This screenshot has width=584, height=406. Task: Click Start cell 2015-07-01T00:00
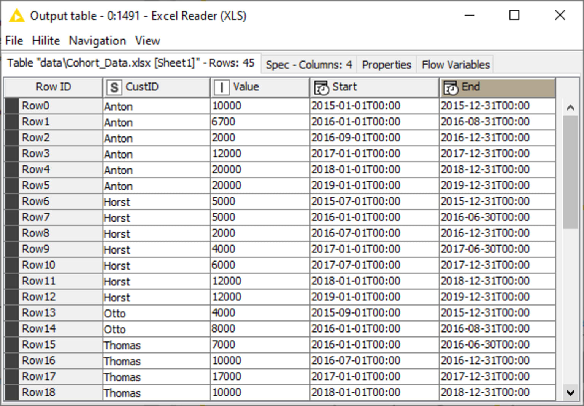pyautogui.click(x=374, y=201)
